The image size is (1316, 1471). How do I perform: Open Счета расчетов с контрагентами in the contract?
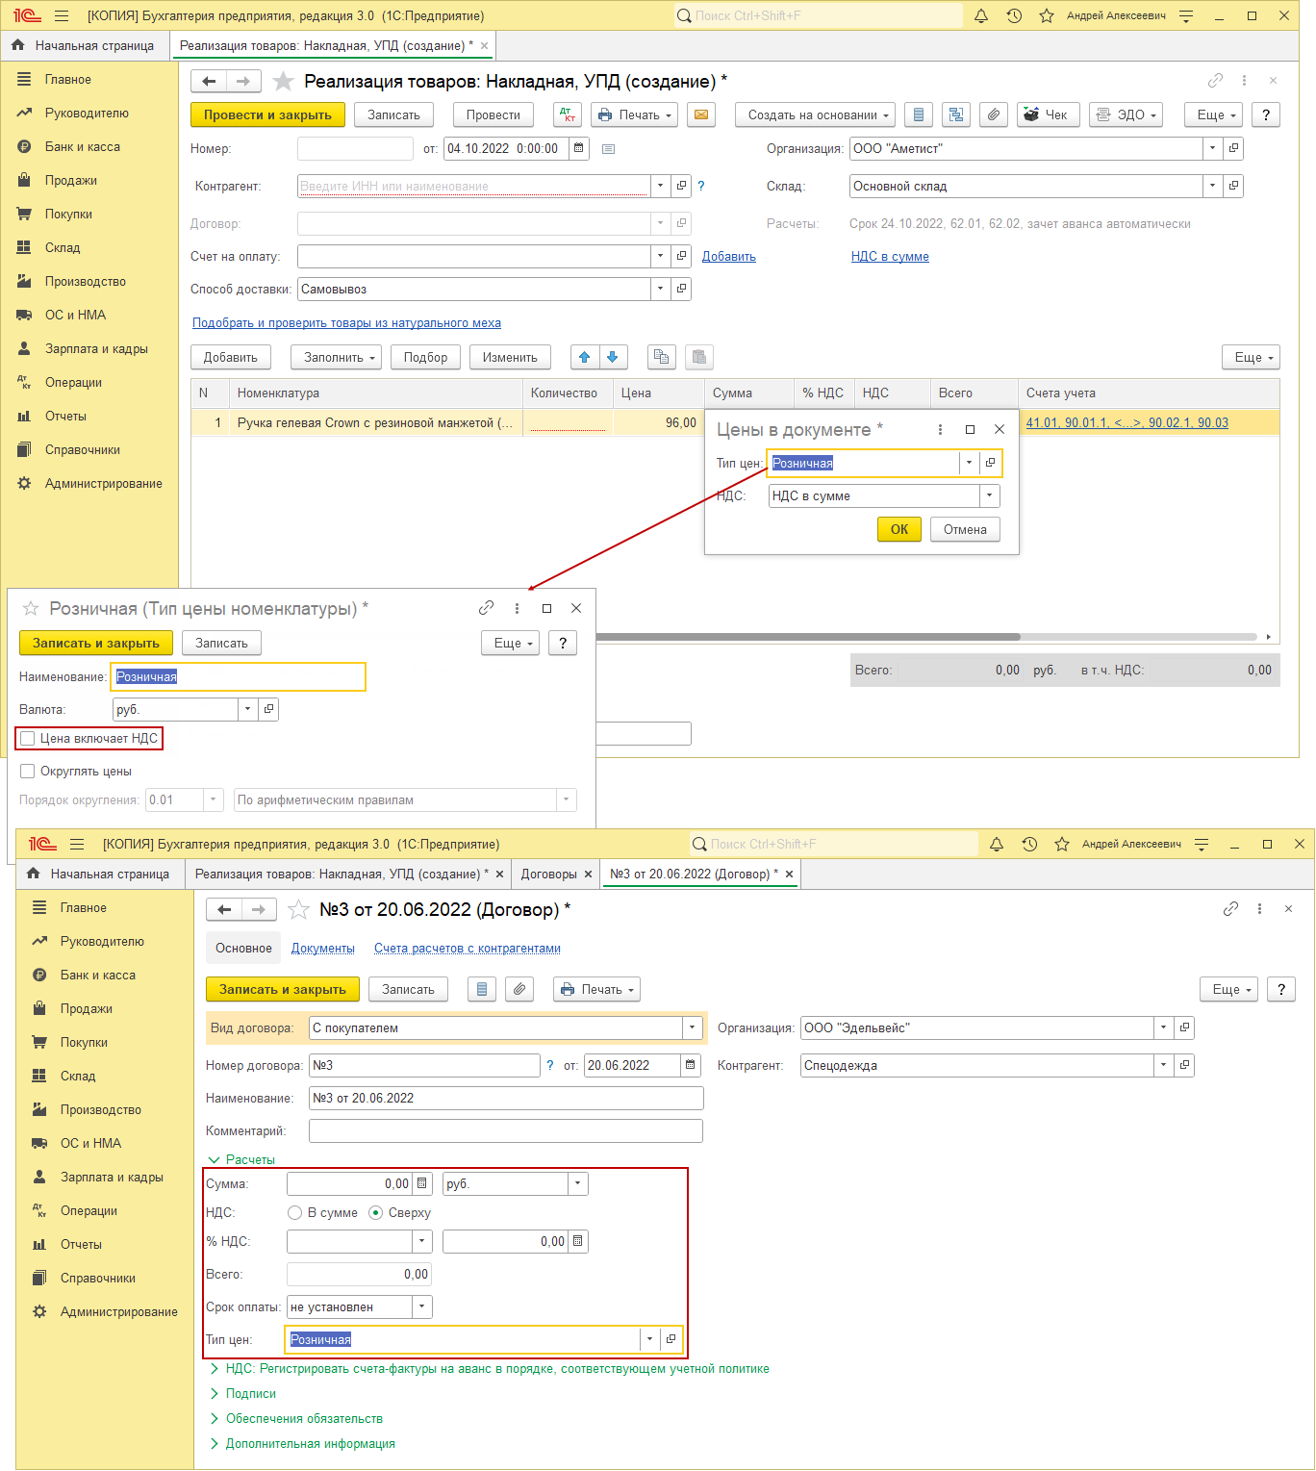[x=468, y=948]
